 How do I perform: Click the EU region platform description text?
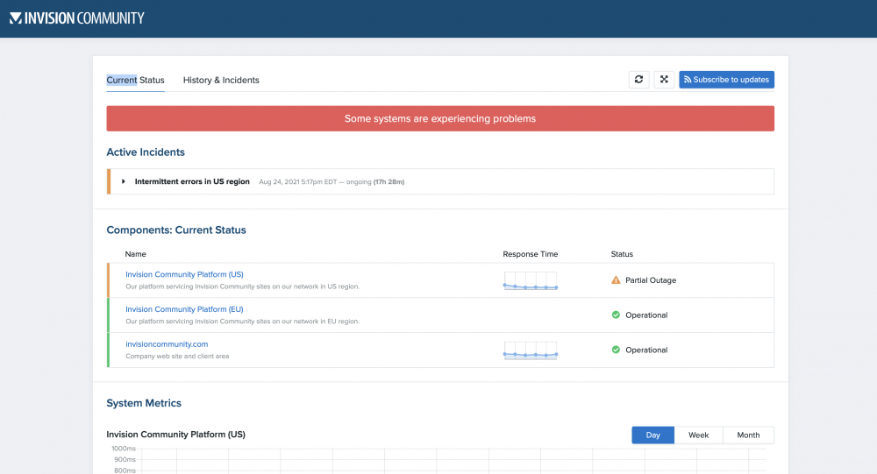pyautogui.click(x=242, y=322)
